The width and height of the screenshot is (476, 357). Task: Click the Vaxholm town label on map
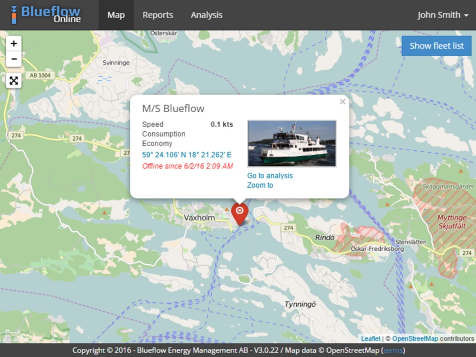click(x=199, y=218)
